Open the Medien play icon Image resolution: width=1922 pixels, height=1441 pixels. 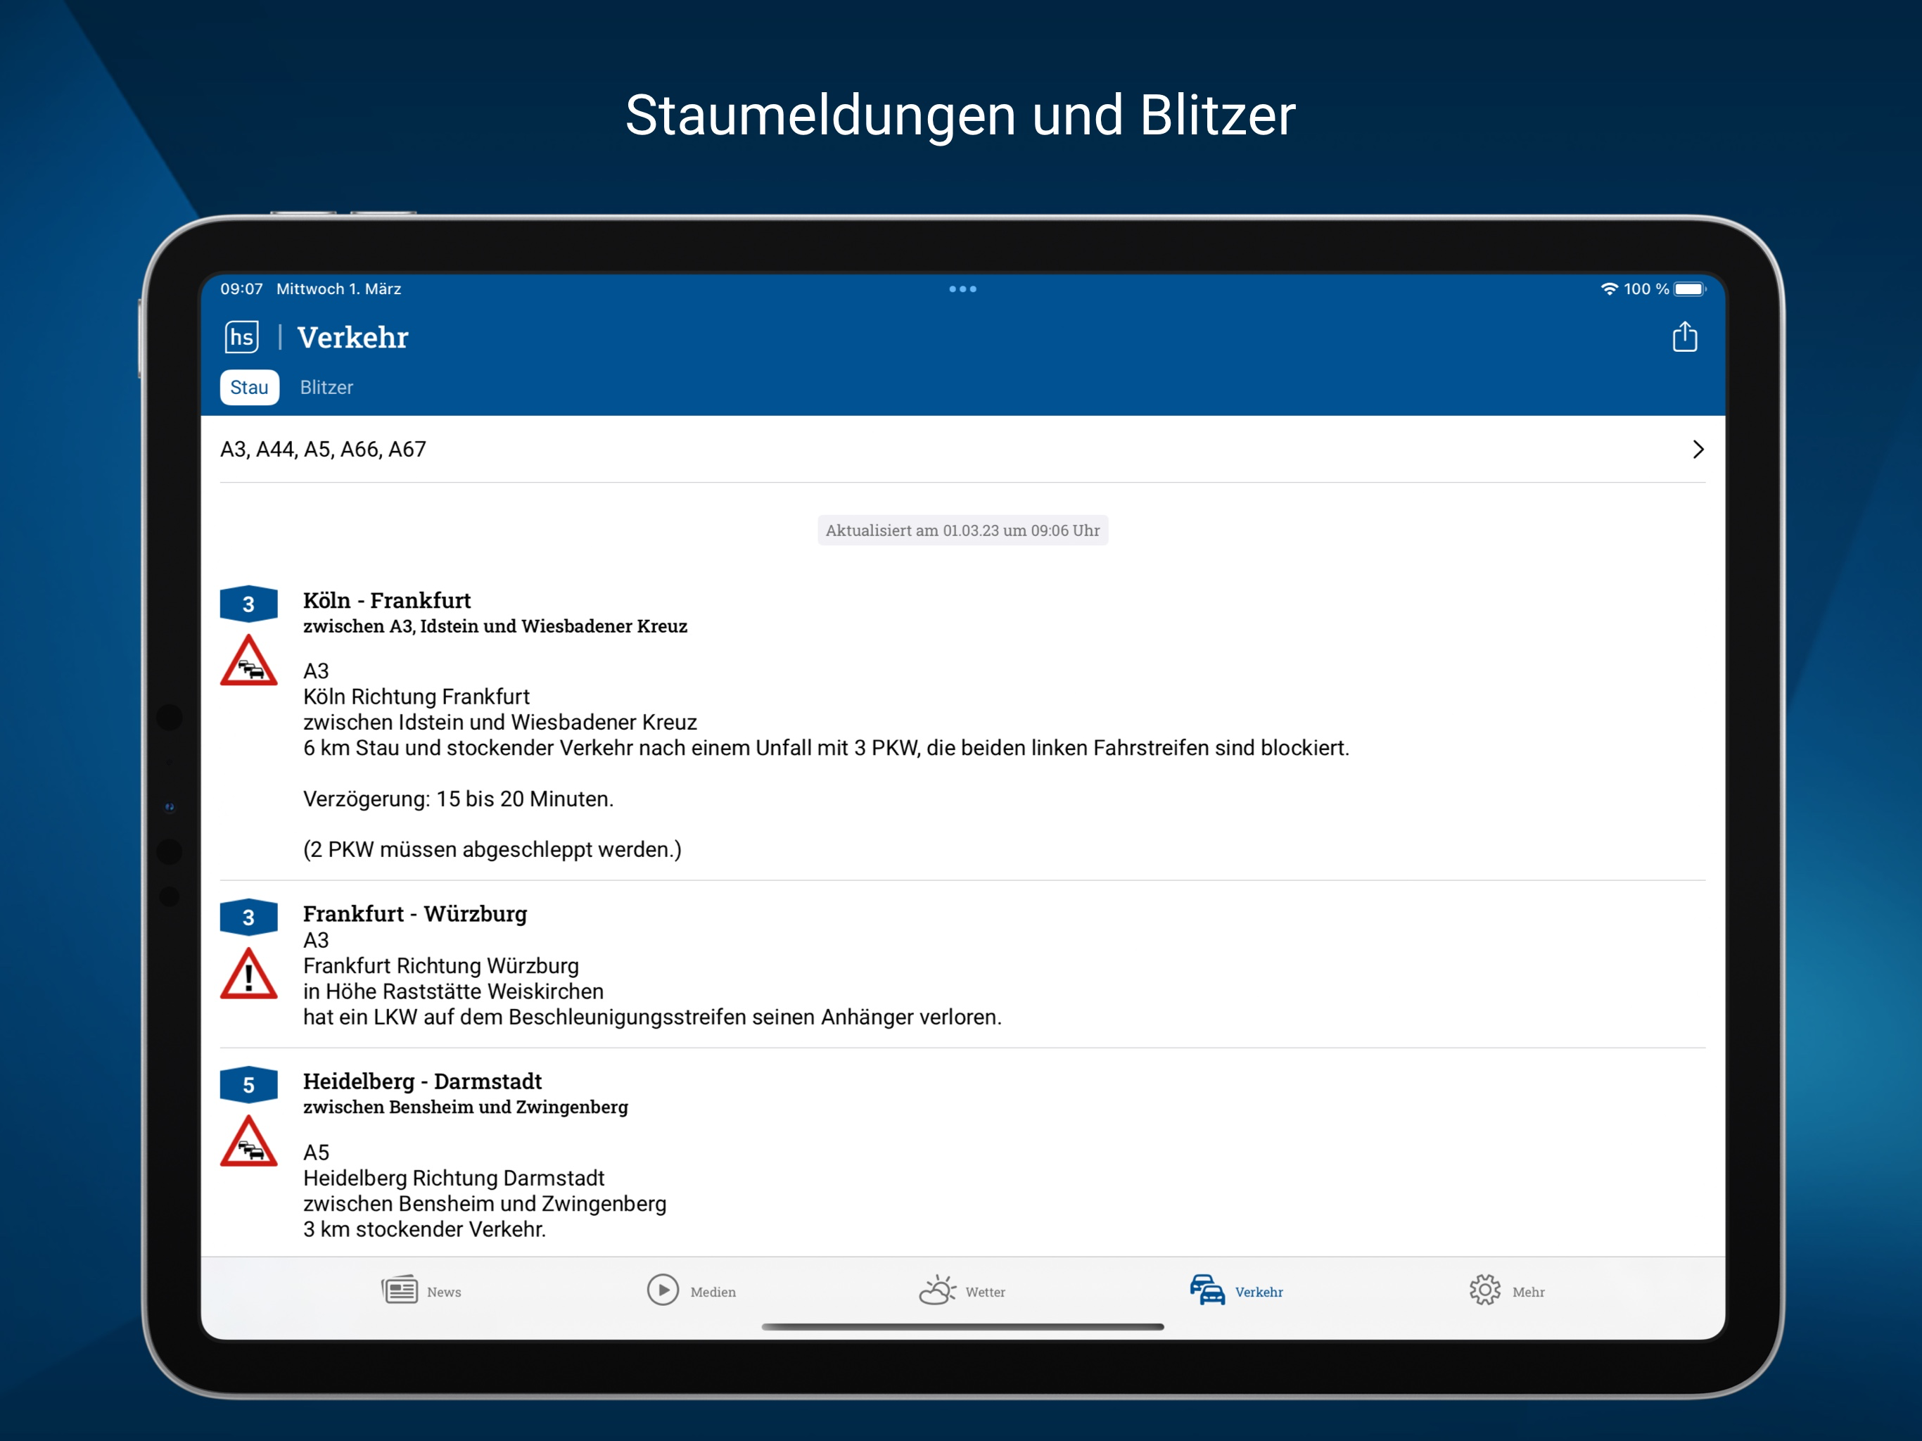click(x=663, y=1290)
